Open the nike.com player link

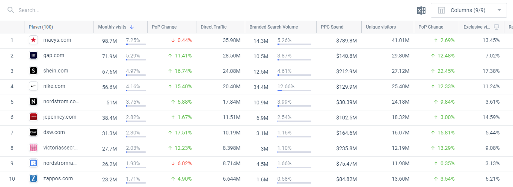[54, 86]
